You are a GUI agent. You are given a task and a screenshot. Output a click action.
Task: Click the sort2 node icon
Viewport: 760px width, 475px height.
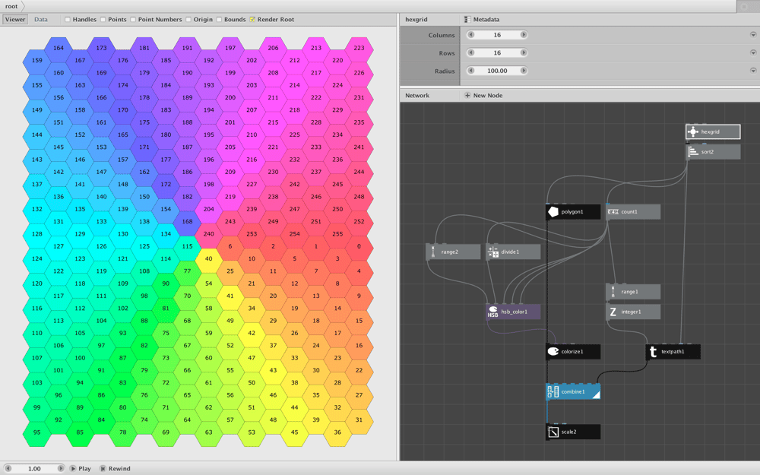pos(692,152)
